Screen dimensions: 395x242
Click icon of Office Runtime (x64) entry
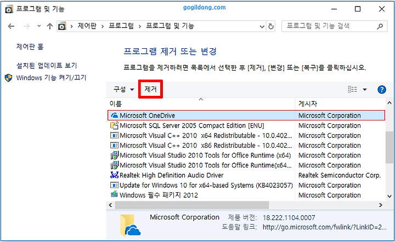click(x=114, y=155)
